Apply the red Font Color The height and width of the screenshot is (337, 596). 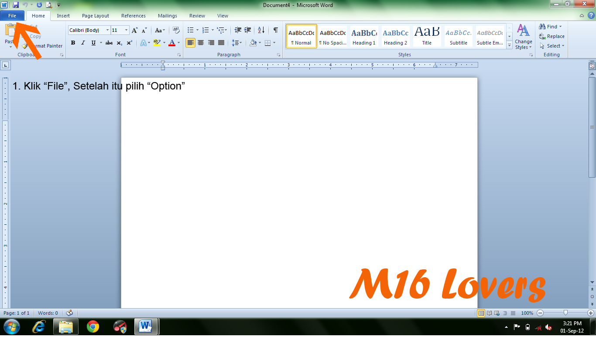pos(172,43)
